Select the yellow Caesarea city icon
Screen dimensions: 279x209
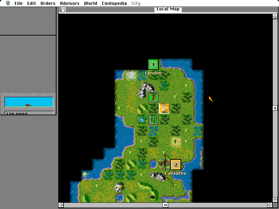[176, 164]
